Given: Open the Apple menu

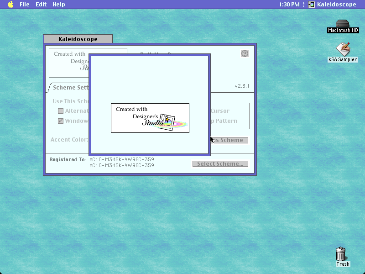Looking at the screenshot, I should (x=10, y=4).
